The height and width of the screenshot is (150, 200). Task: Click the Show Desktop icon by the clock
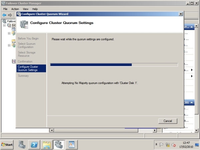(x=197, y=145)
